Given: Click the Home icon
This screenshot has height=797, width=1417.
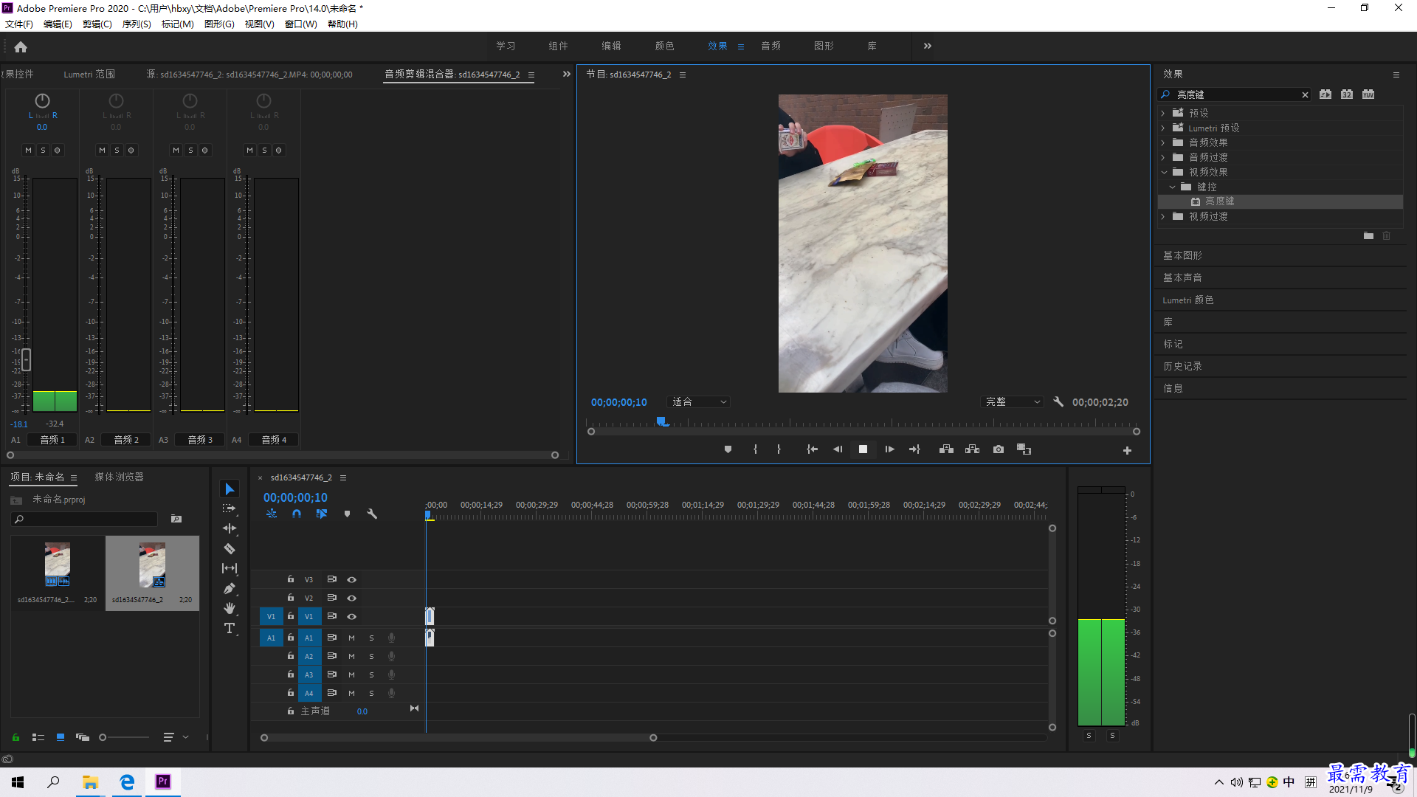Looking at the screenshot, I should 21,46.
